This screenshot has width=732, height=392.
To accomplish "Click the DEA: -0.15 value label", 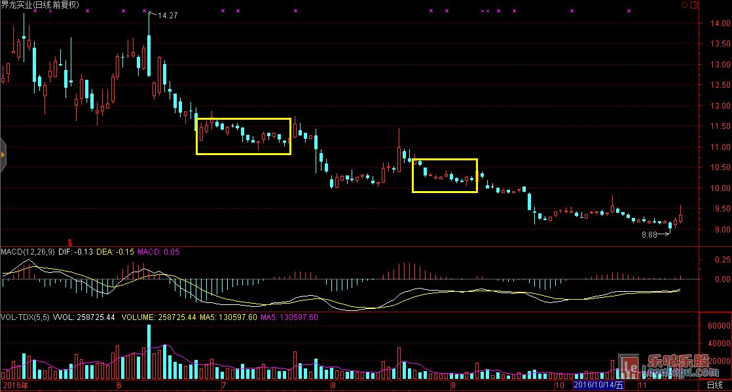I will pyautogui.click(x=116, y=252).
